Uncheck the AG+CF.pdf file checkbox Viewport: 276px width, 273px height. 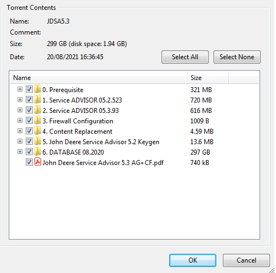coord(29,162)
